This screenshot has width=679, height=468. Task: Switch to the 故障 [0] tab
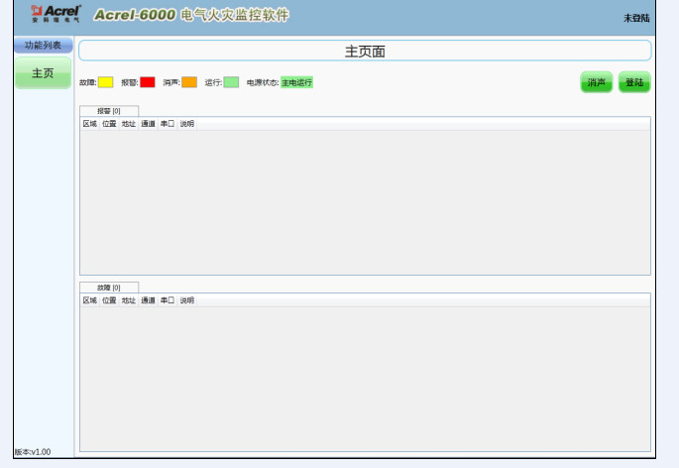click(108, 287)
